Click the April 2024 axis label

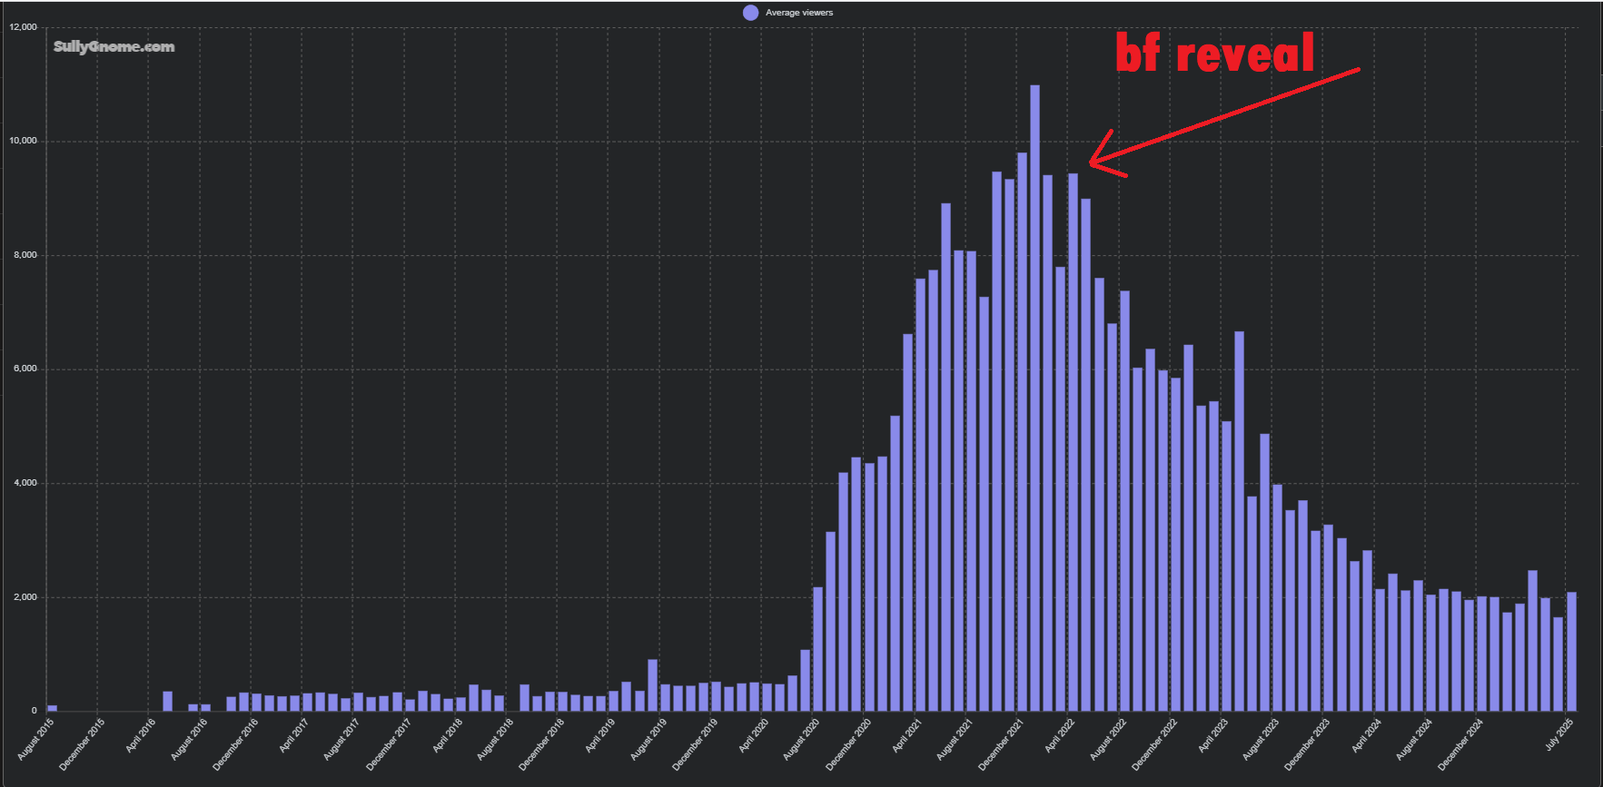coord(1367,734)
